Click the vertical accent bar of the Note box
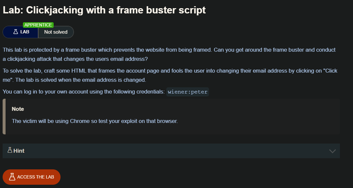This screenshot has width=353, height=188. point(4,116)
